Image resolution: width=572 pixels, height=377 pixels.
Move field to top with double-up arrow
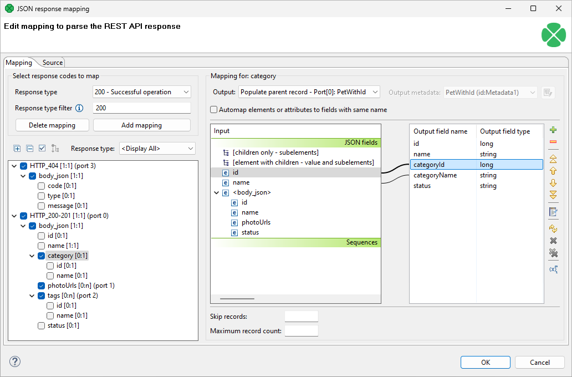(553, 159)
